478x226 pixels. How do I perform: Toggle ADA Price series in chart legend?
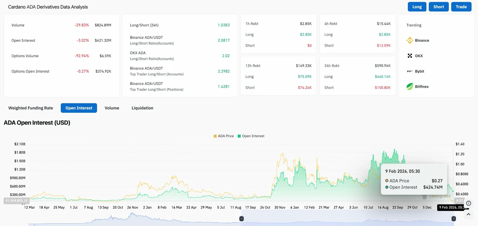[224, 136]
